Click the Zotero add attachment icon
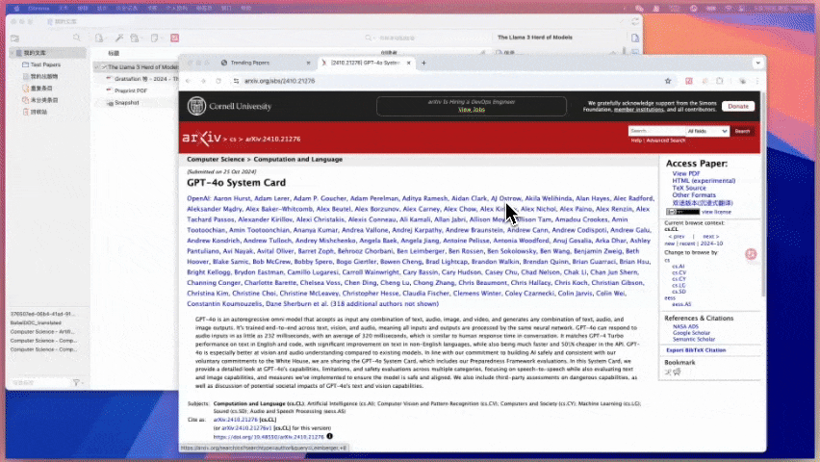Screen dimensions: 820x462 136,38
